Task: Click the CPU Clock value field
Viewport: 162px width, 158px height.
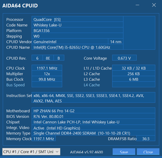Action: click(47, 68)
